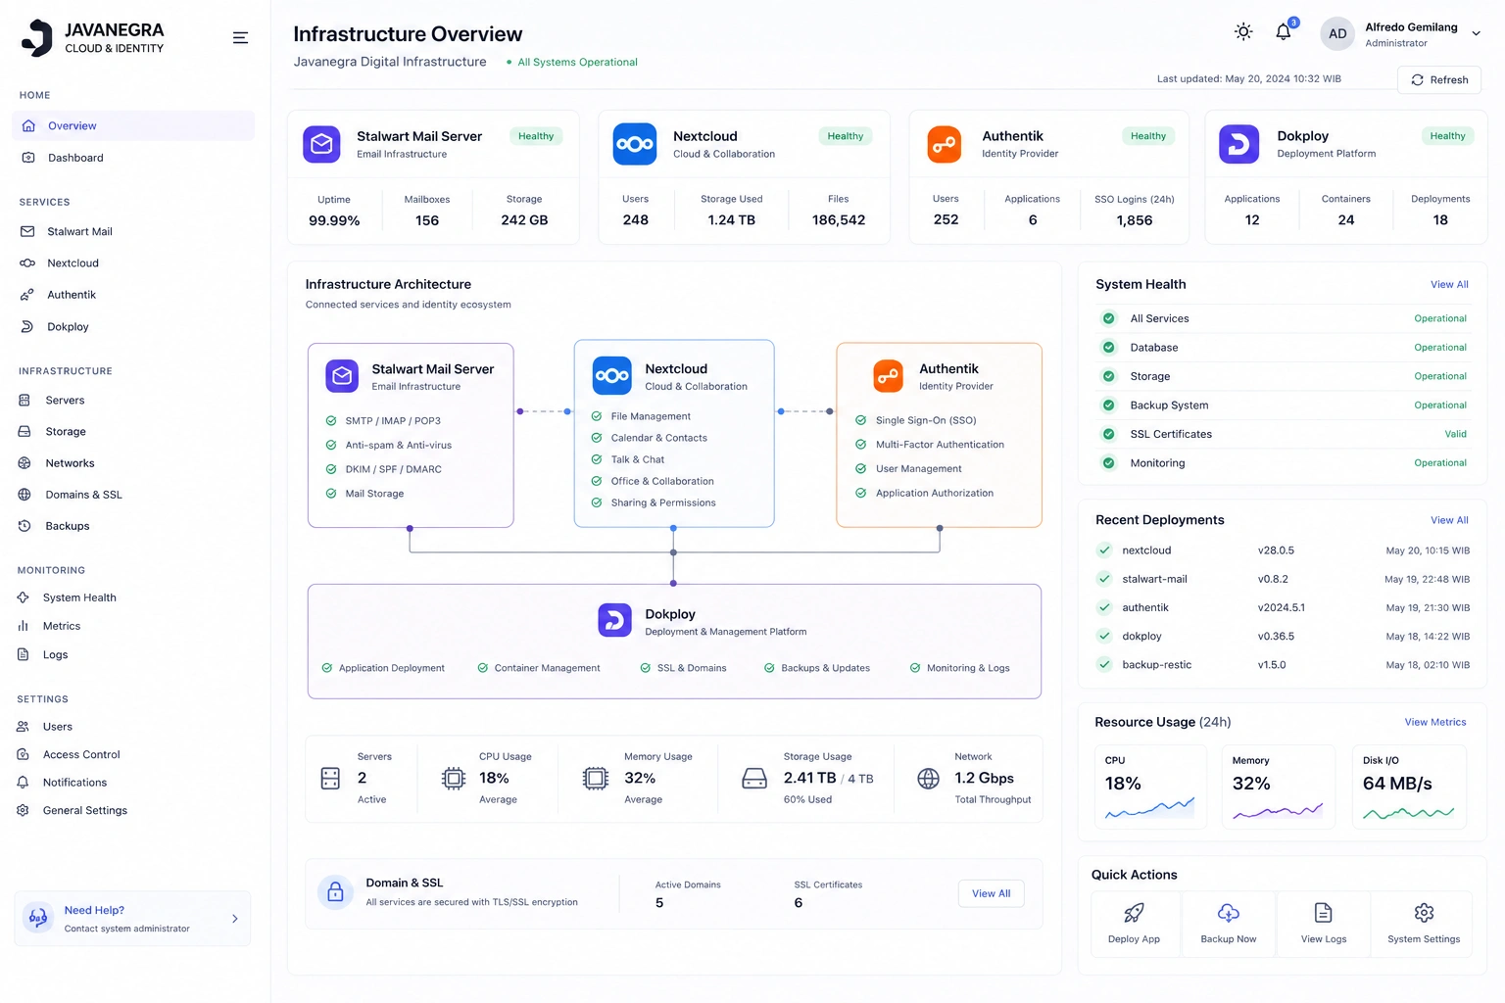Screen dimensions: 1505x1003
Task: Click Nextcloud top card icon
Action: pos(635,144)
